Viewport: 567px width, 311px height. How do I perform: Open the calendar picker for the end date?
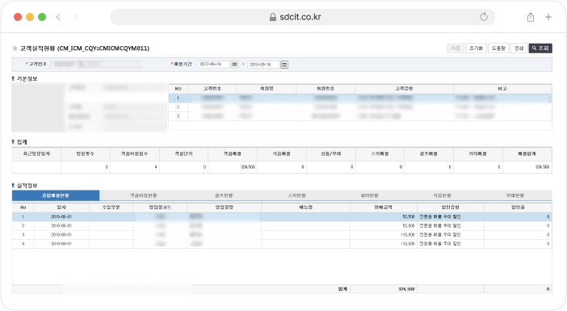pyautogui.click(x=284, y=65)
